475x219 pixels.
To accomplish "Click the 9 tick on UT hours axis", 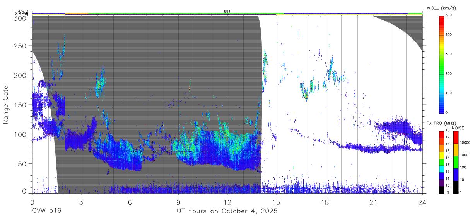I will (x=178, y=202).
